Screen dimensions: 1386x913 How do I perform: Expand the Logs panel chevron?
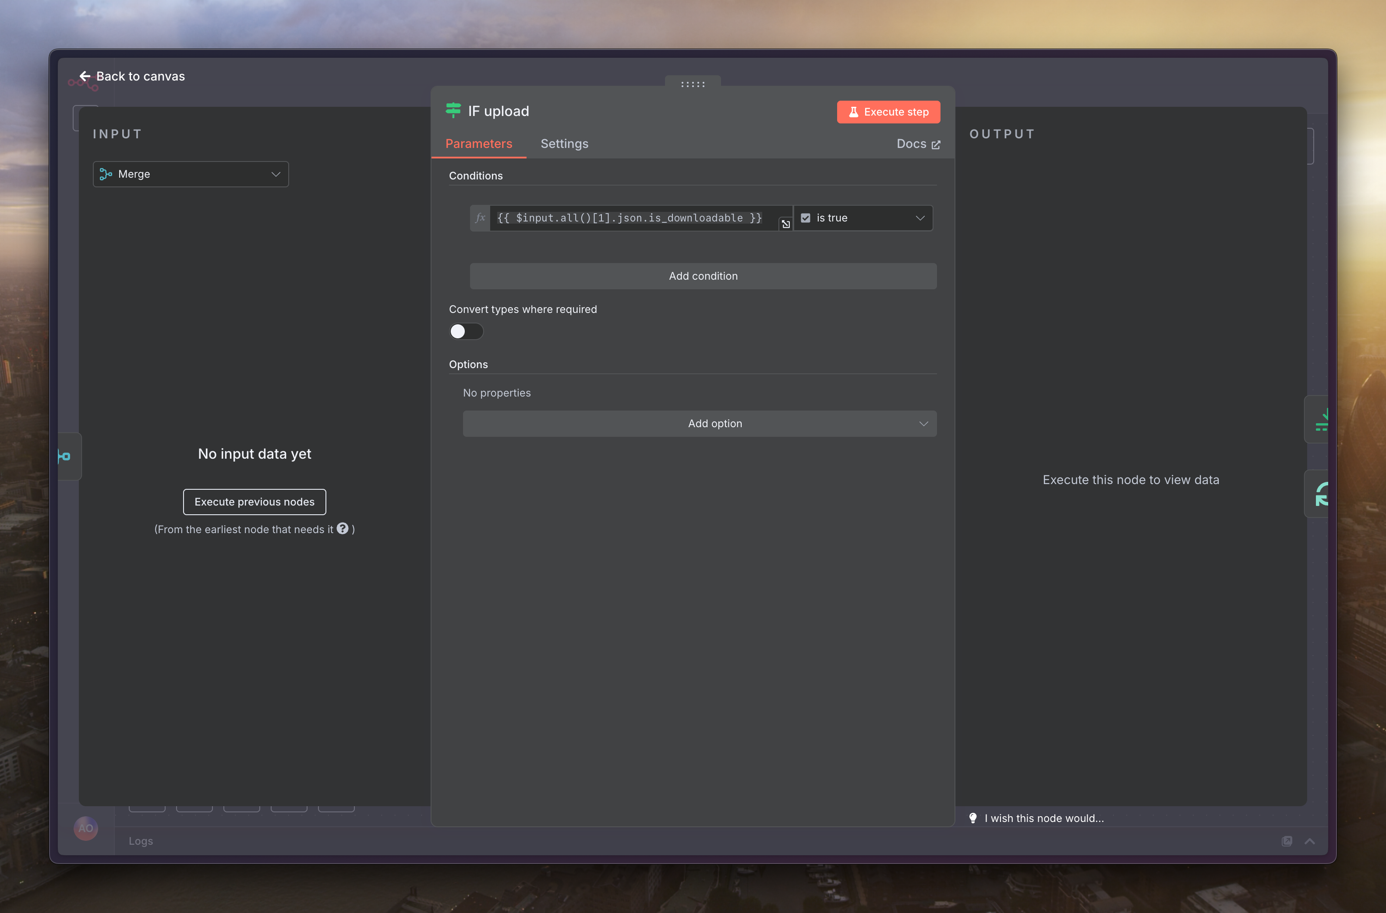tap(1309, 841)
